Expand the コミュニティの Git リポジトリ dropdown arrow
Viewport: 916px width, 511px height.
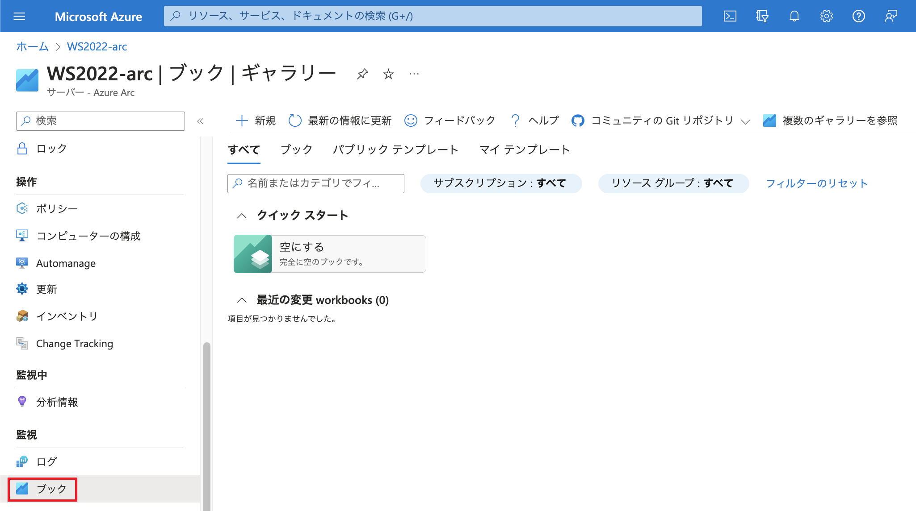(745, 121)
